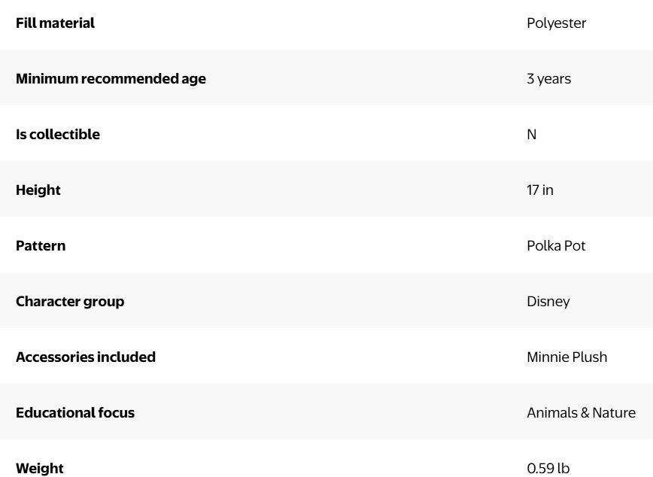Click the 'Weight' label
This screenshot has width=653, height=477.
pyautogui.click(x=40, y=469)
